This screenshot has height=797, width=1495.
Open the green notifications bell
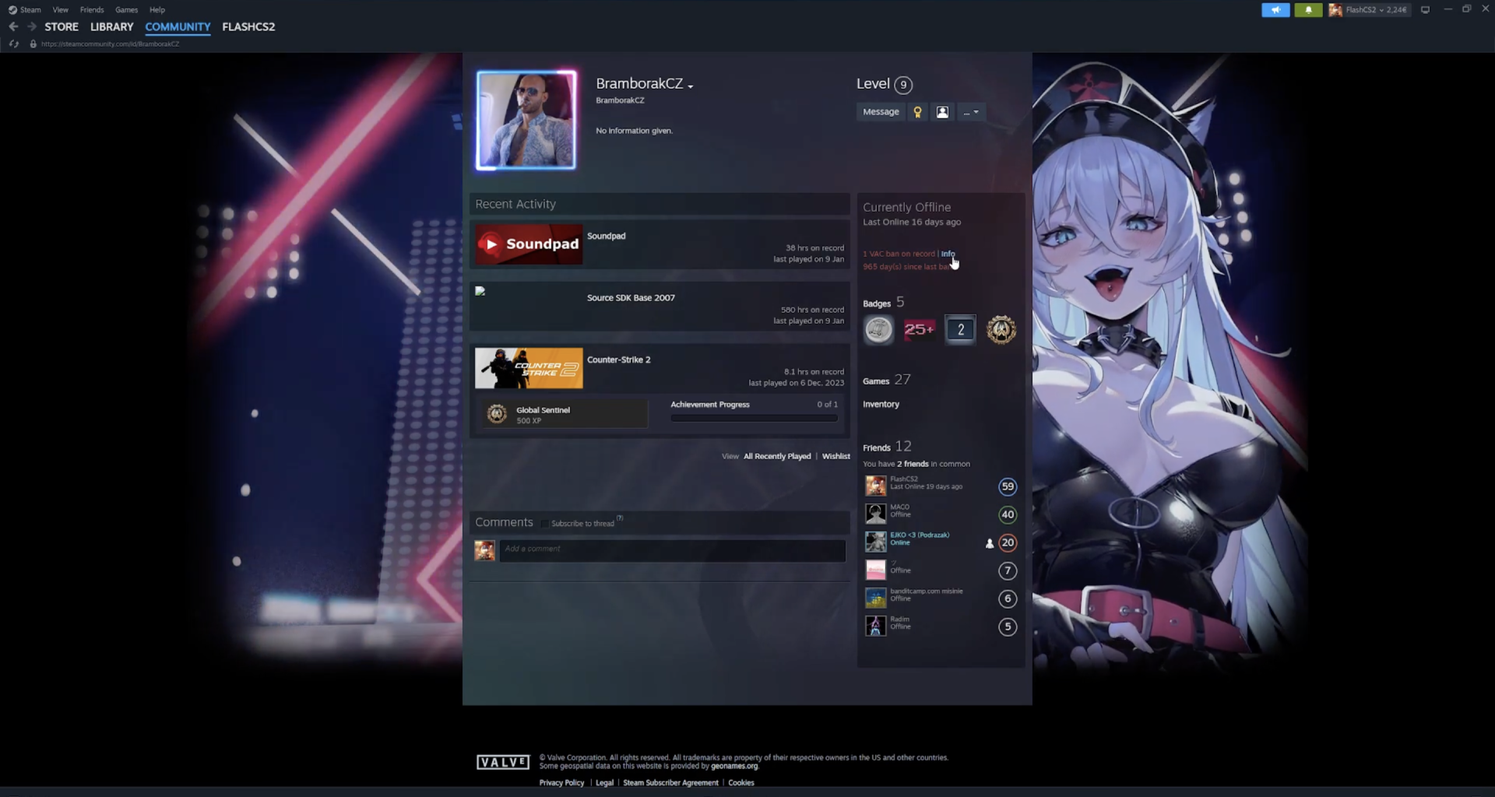(x=1308, y=10)
